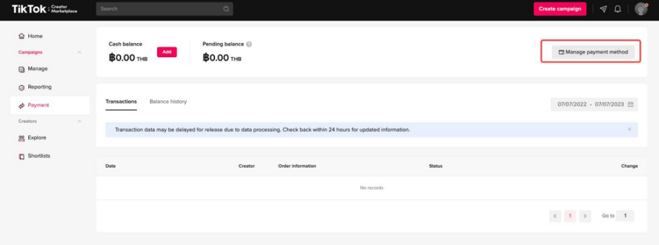The height and width of the screenshot is (245, 659).
Task: Switch to the Balance history tab
Action: pos(168,102)
